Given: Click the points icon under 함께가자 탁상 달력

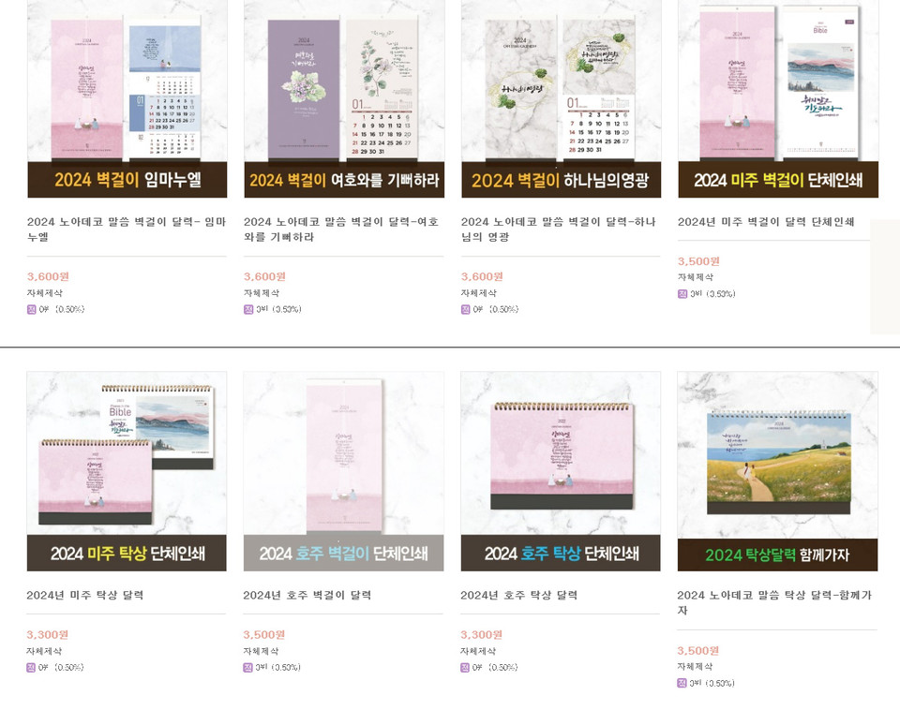Looking at the screenshot, I should [x=682, y=683].
